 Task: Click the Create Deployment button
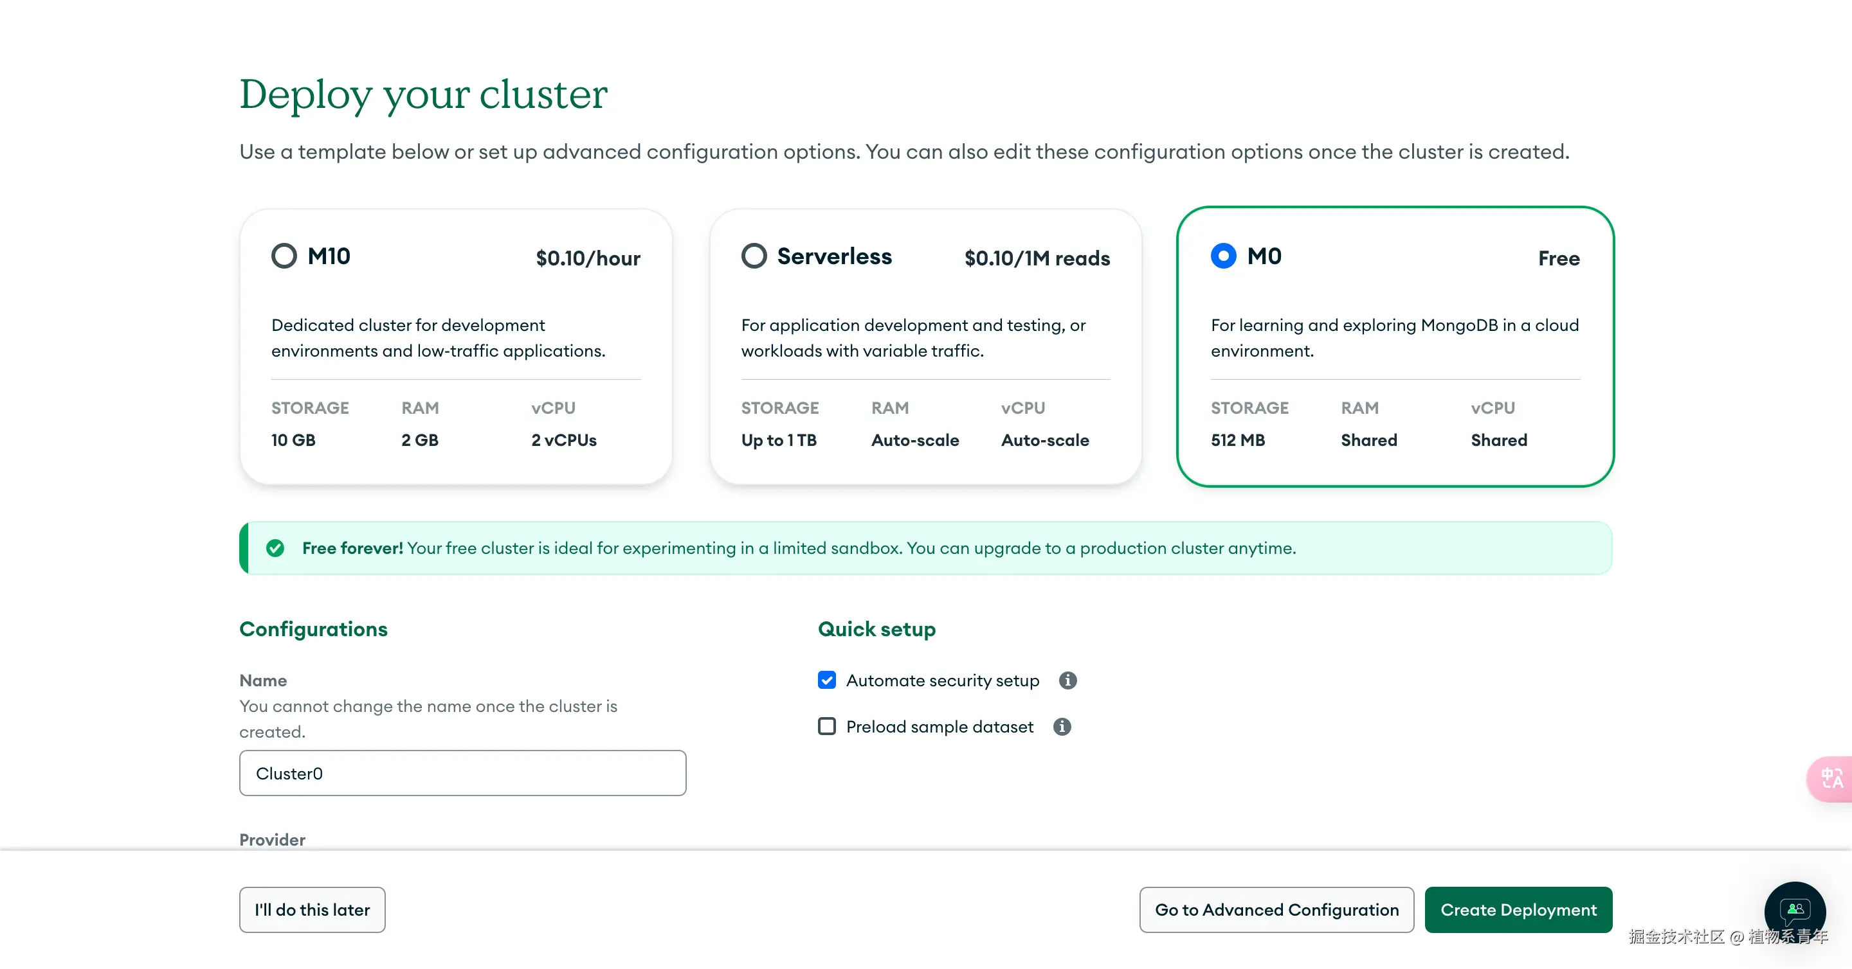(1518, 909)
